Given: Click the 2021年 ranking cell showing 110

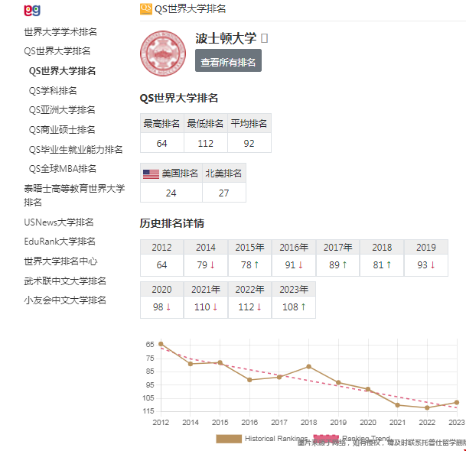Looking at the screenshot, I should coord(206,307).
